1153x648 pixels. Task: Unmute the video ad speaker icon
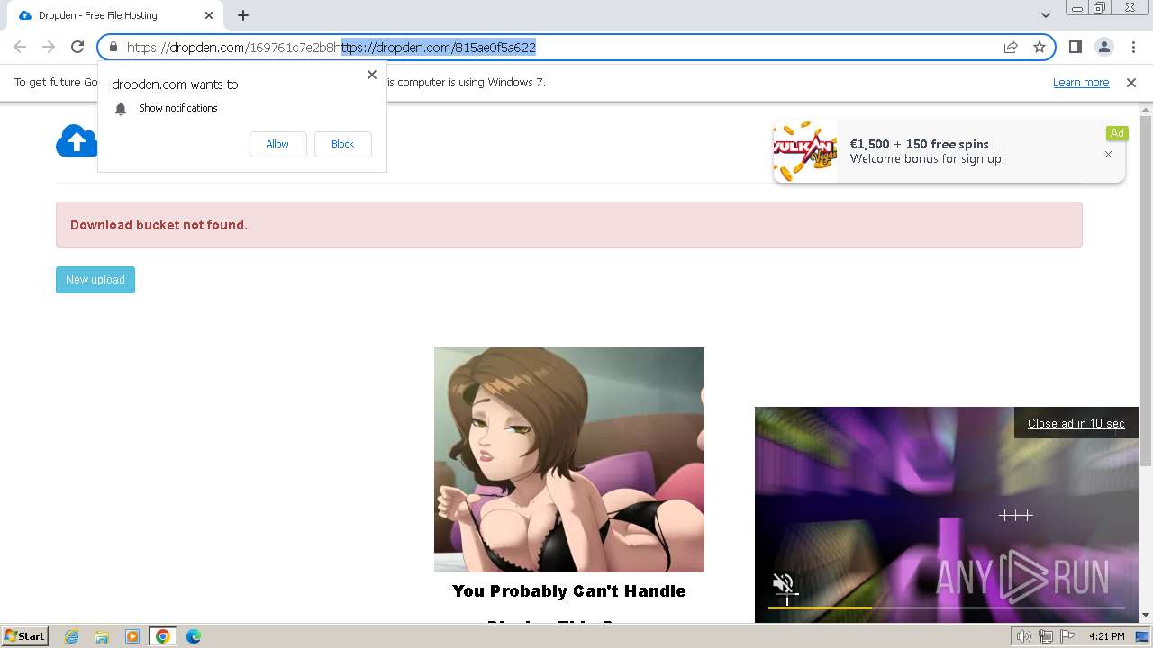pyautogui.click(x=783, y=583)
